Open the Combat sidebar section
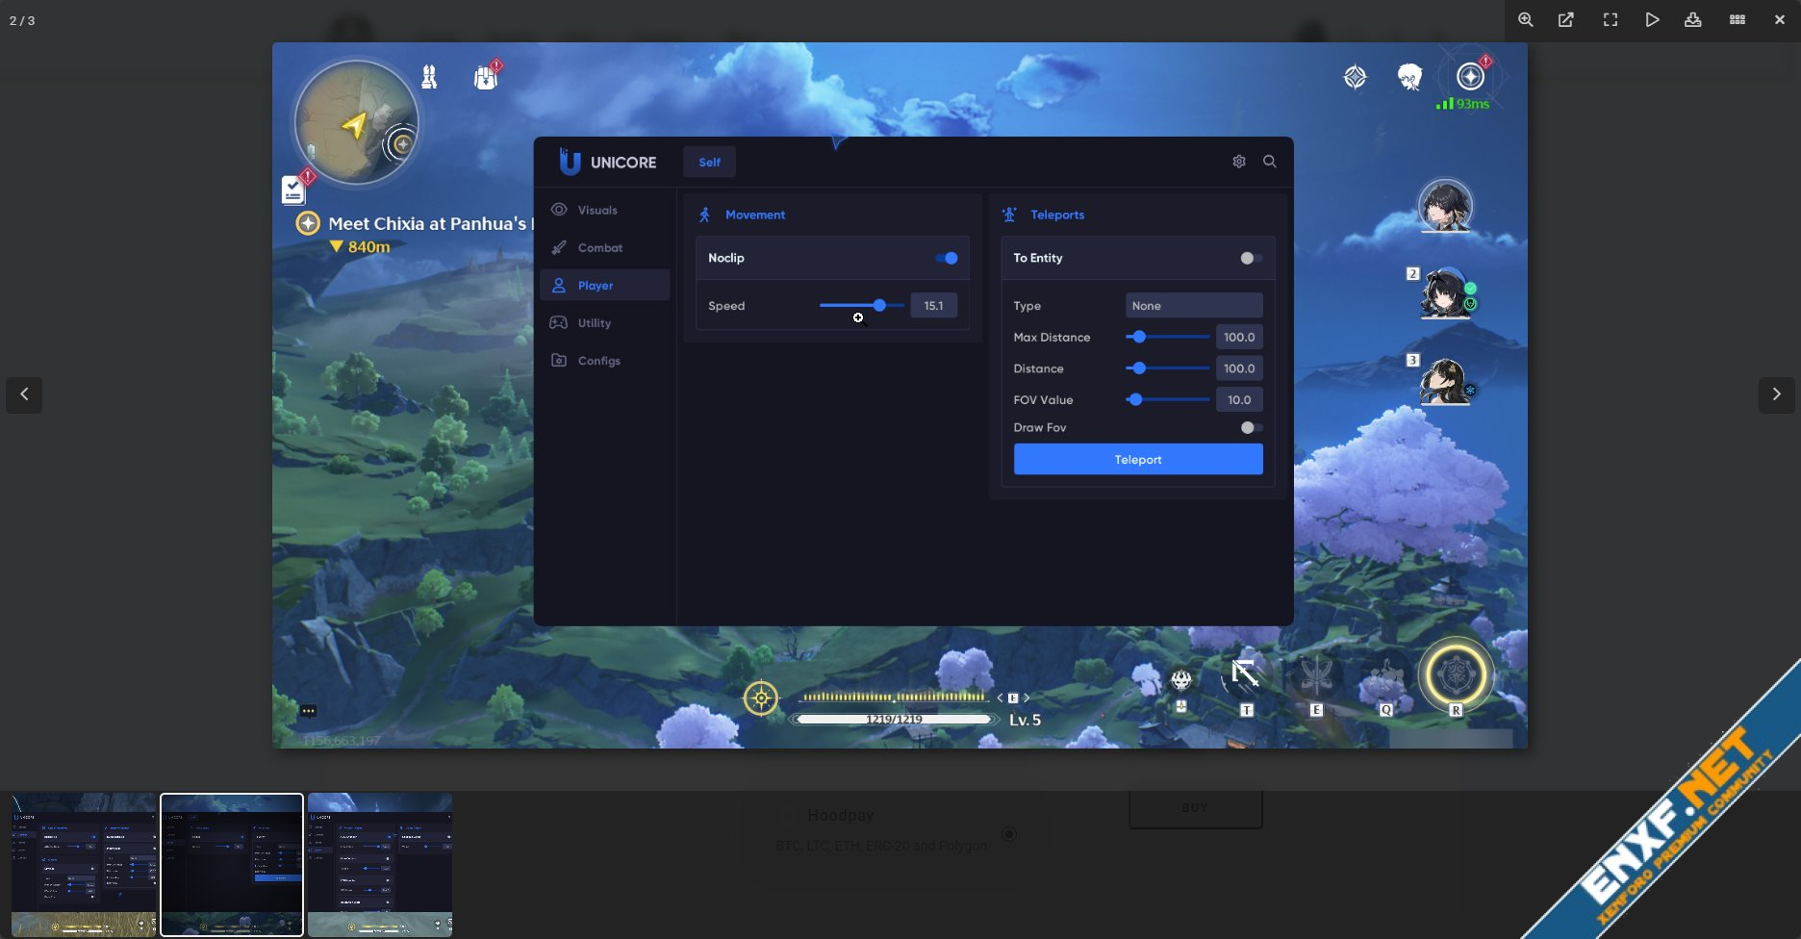Screen dimensions: 1801x939 pyautogui.click(x=605, y=247)
